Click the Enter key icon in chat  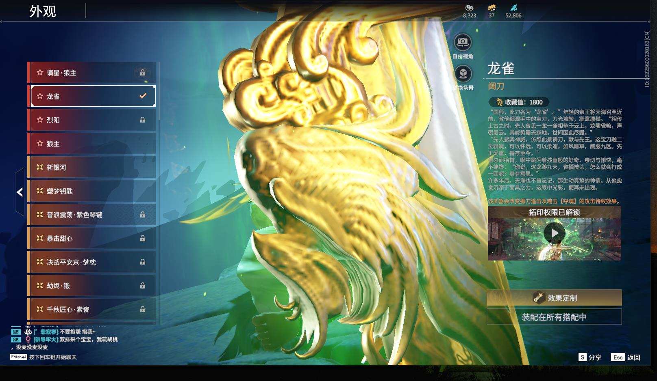(19, 357)
